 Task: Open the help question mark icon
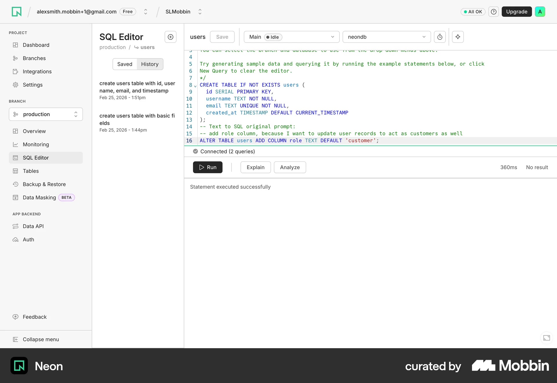click(x=493, y=12)
